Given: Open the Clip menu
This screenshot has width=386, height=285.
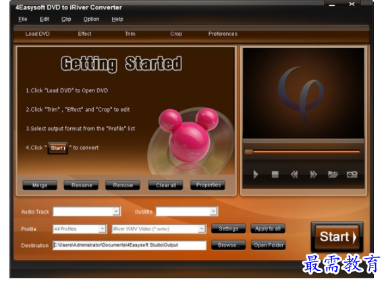Looking at the screenshot, I should (66, 19).
